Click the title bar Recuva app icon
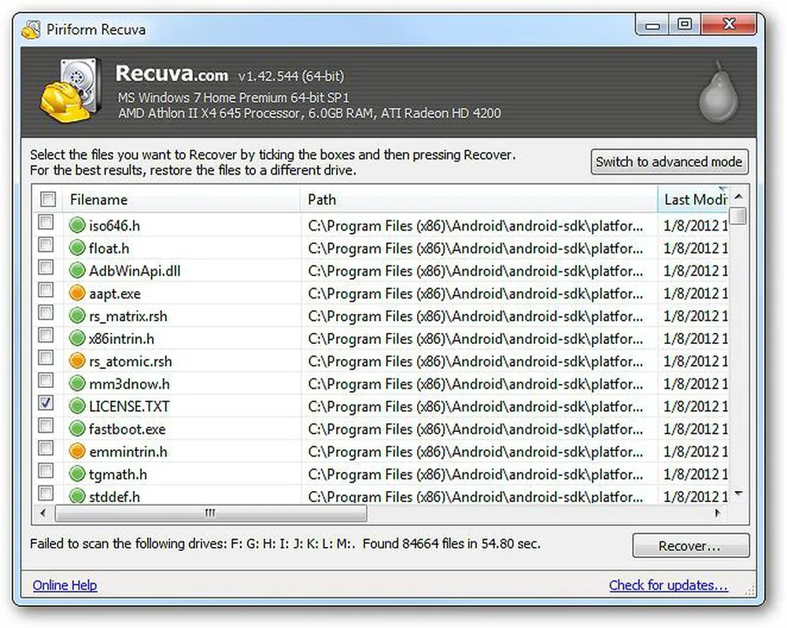787x628 pixels. (31, 30)
